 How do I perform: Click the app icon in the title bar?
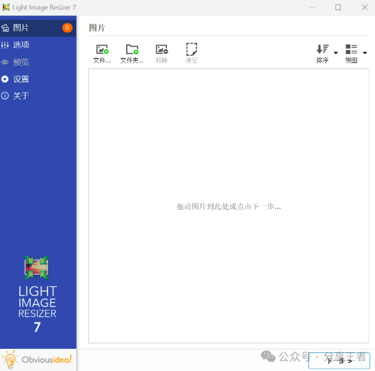6,7
